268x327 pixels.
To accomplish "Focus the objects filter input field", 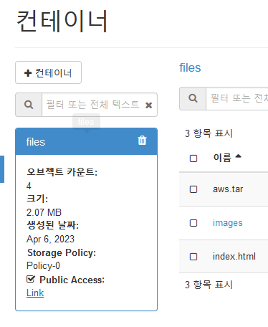I will click(237, 98).
